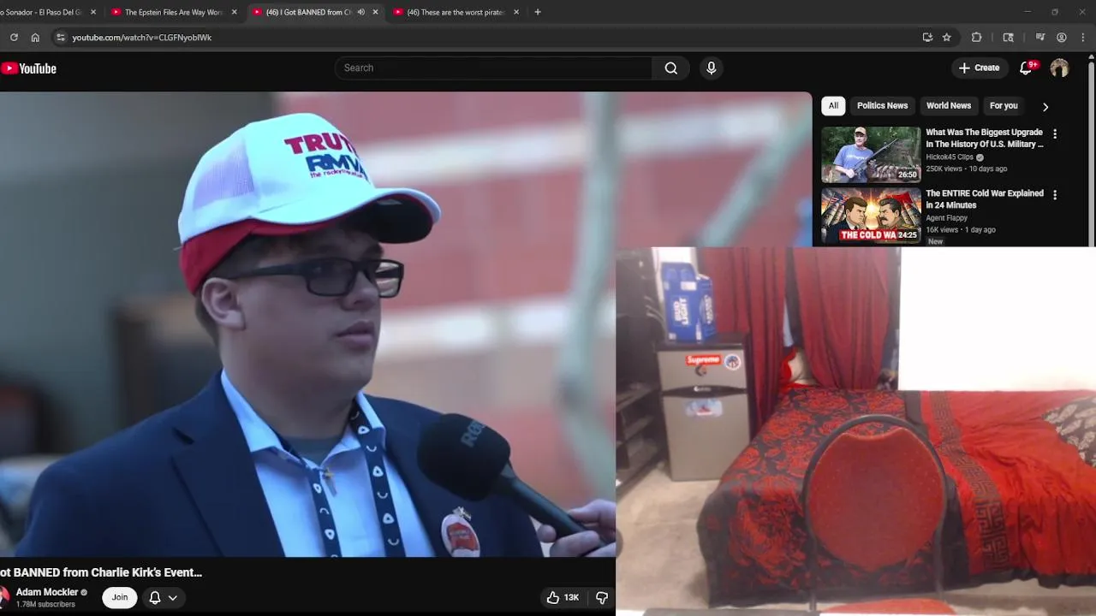Open a new browser tab
Screen dimensions: 1096x616
[538, 12]
